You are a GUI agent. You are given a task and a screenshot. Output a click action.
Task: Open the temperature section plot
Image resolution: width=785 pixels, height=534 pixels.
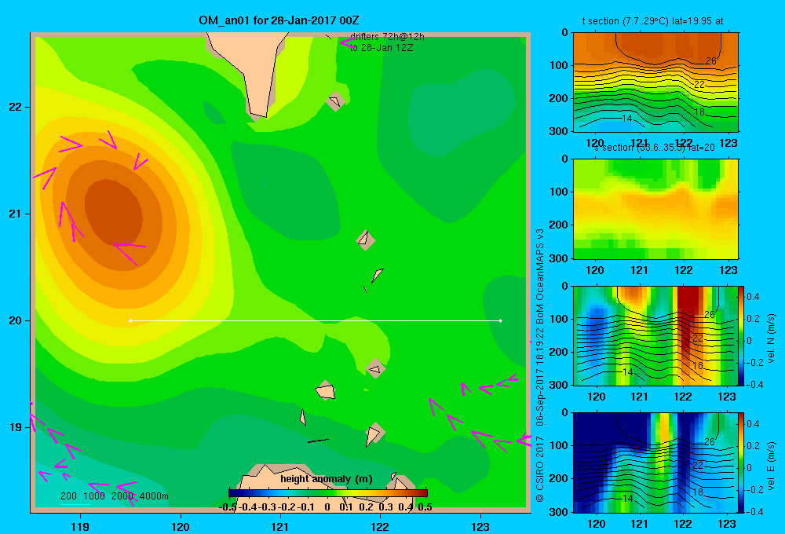point(655,82)
